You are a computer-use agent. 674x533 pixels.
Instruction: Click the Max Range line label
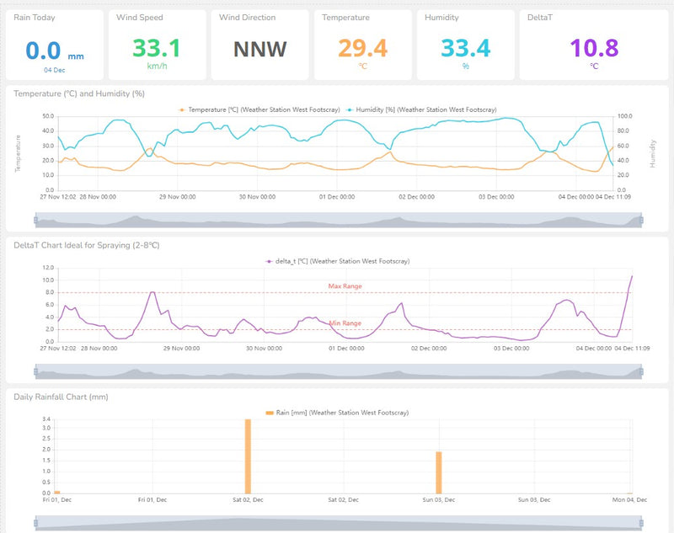[x=345, y=286]
